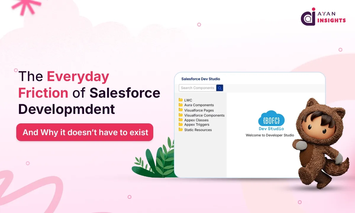This screenshot has height=213, width=355.
Task: Open the Visualforce Components folder icon
Action: click(x=180, y=115)
